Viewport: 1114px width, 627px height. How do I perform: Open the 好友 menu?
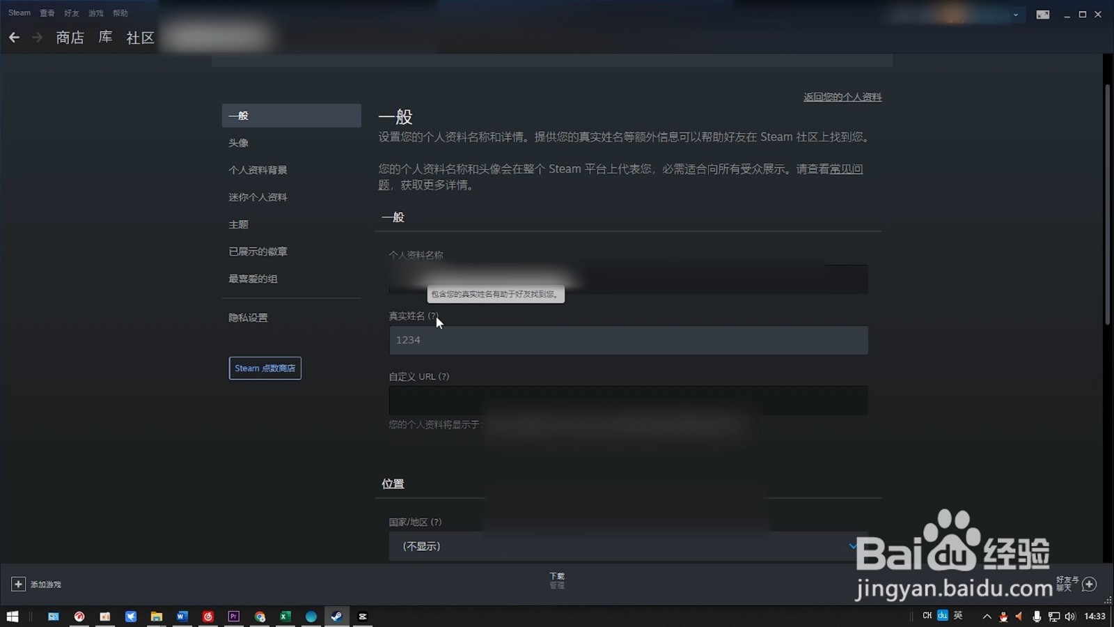coord(72,13)
